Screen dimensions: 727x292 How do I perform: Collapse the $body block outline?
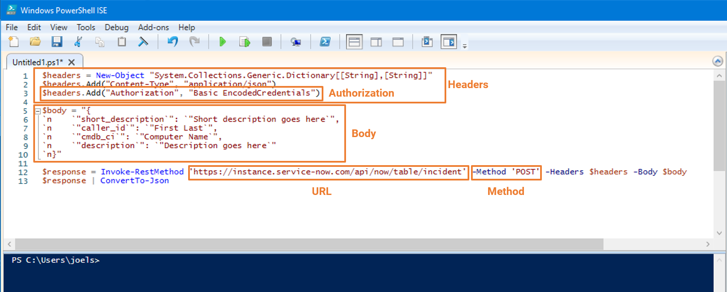(x=38, y=111)
